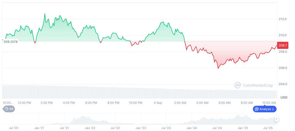Click the 4 Sep date axis label
Screen dimensions: 295x131
click(x=158, y=103)
